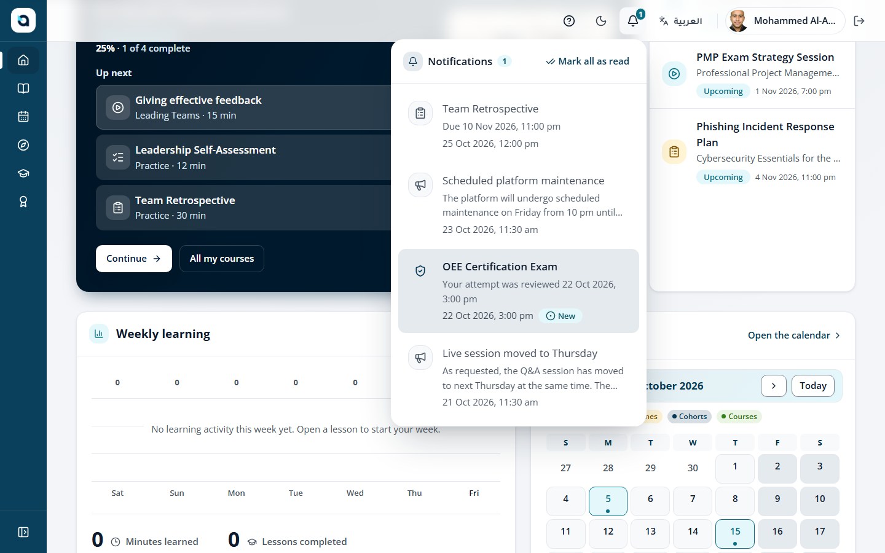Jump to Today in the calendar

click(813, 386)
